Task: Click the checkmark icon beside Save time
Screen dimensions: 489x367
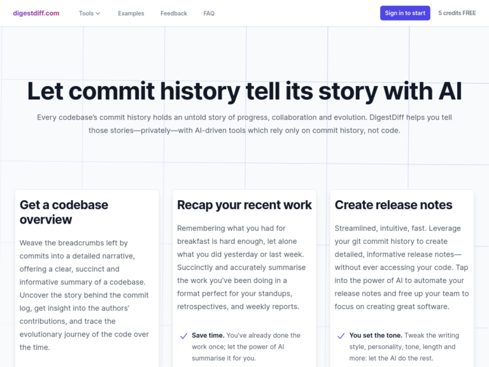Action: pyautogui.click(x=183, y=336)
